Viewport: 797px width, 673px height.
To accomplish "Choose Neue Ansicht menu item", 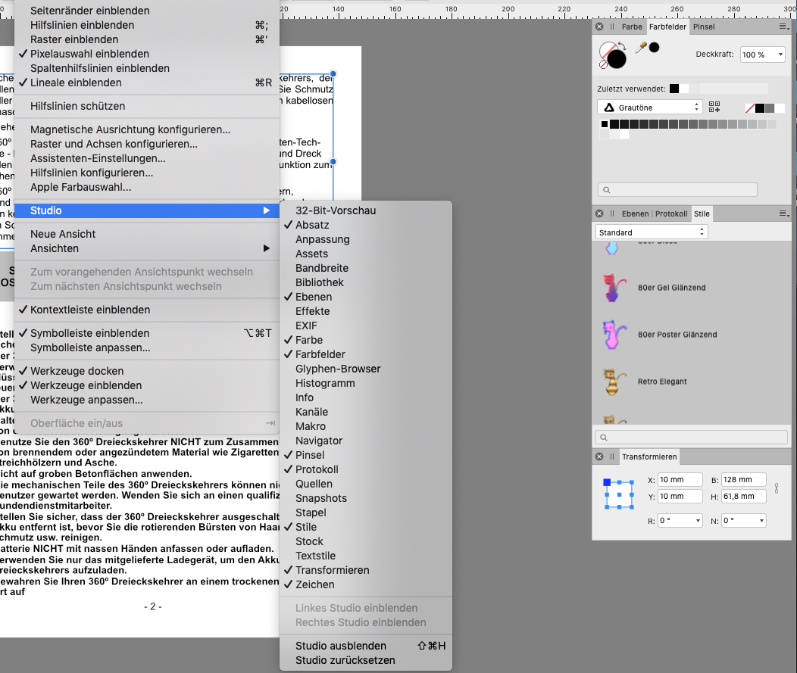I will pos(63,234).
